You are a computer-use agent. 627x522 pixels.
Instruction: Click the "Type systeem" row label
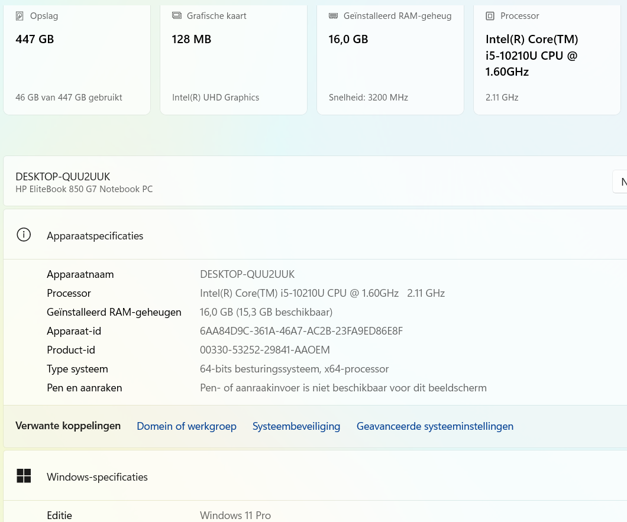pyautogui.click(x=77, y=369)
